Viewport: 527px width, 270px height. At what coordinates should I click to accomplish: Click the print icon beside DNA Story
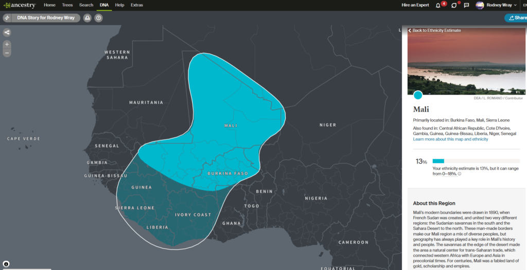point(87,18)
